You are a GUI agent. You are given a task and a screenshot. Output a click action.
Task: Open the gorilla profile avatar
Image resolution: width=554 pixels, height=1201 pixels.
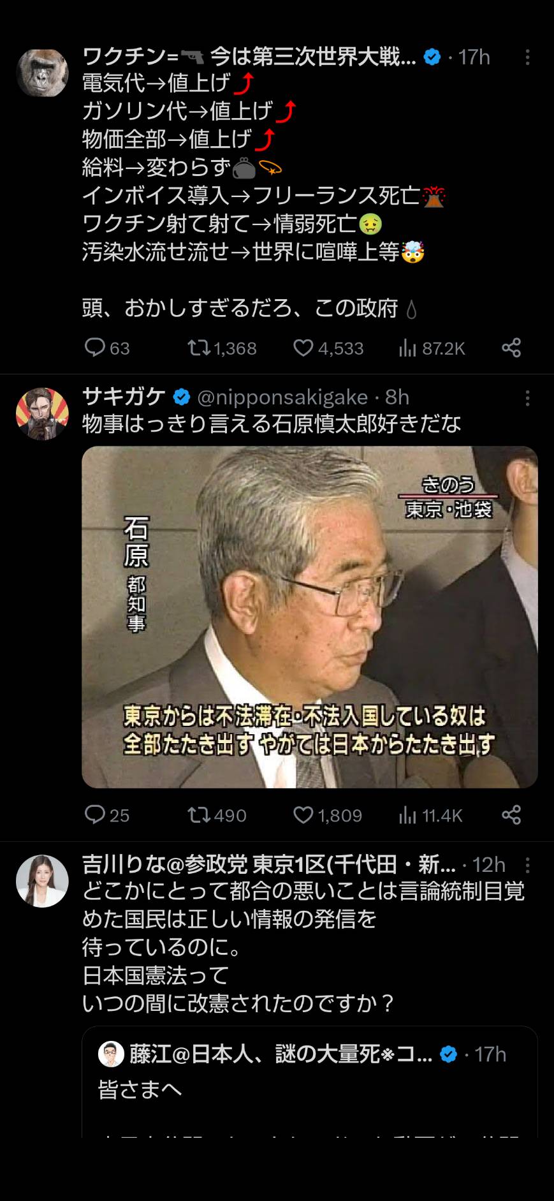coord(42,71)
